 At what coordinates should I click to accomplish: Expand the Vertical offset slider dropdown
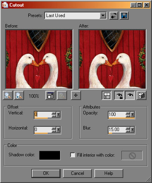[59, 114]
